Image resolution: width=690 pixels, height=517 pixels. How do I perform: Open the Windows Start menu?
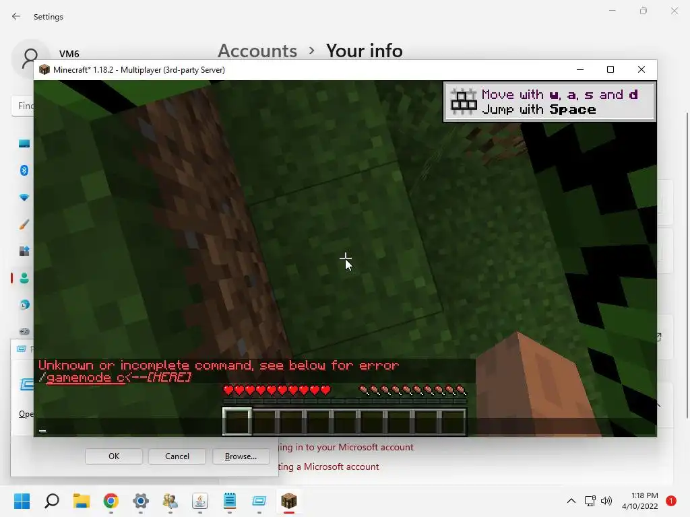22,501
